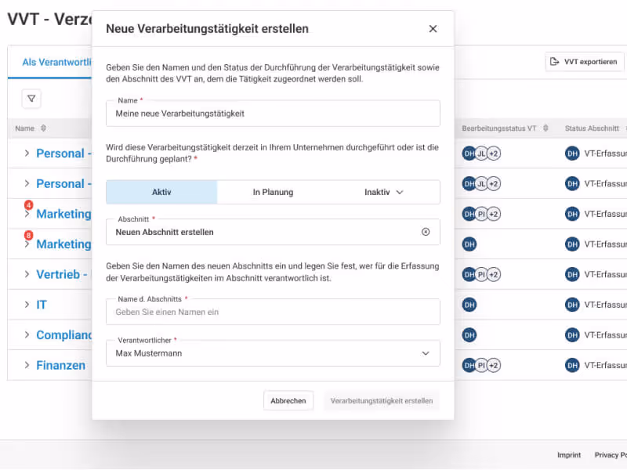Click the +2 avatar badge in the Vertrieb row

pos(494,275)
